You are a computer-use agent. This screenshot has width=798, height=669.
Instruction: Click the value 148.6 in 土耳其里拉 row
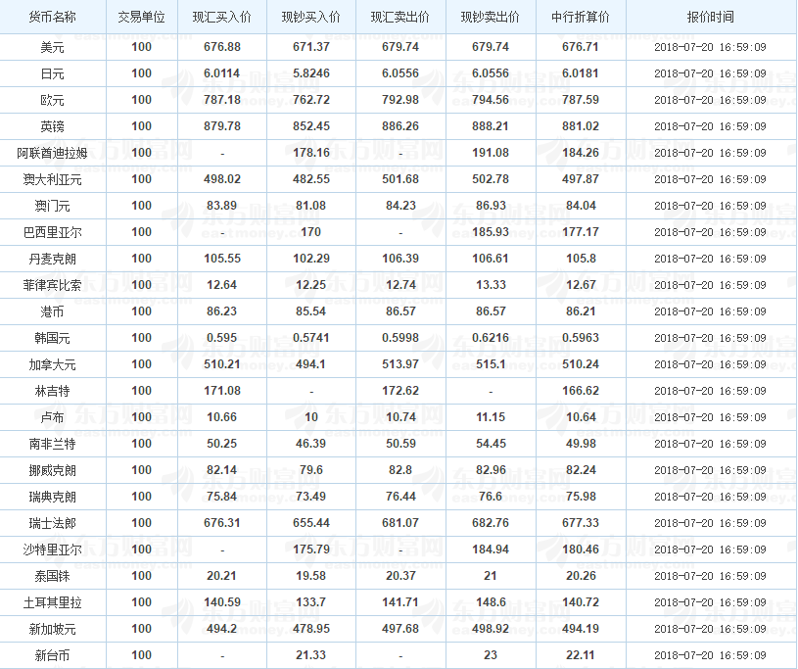(491, 602)
